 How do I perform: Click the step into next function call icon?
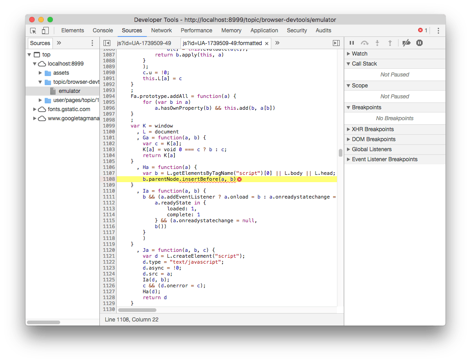pyautogui.click(x=377, y=42)
